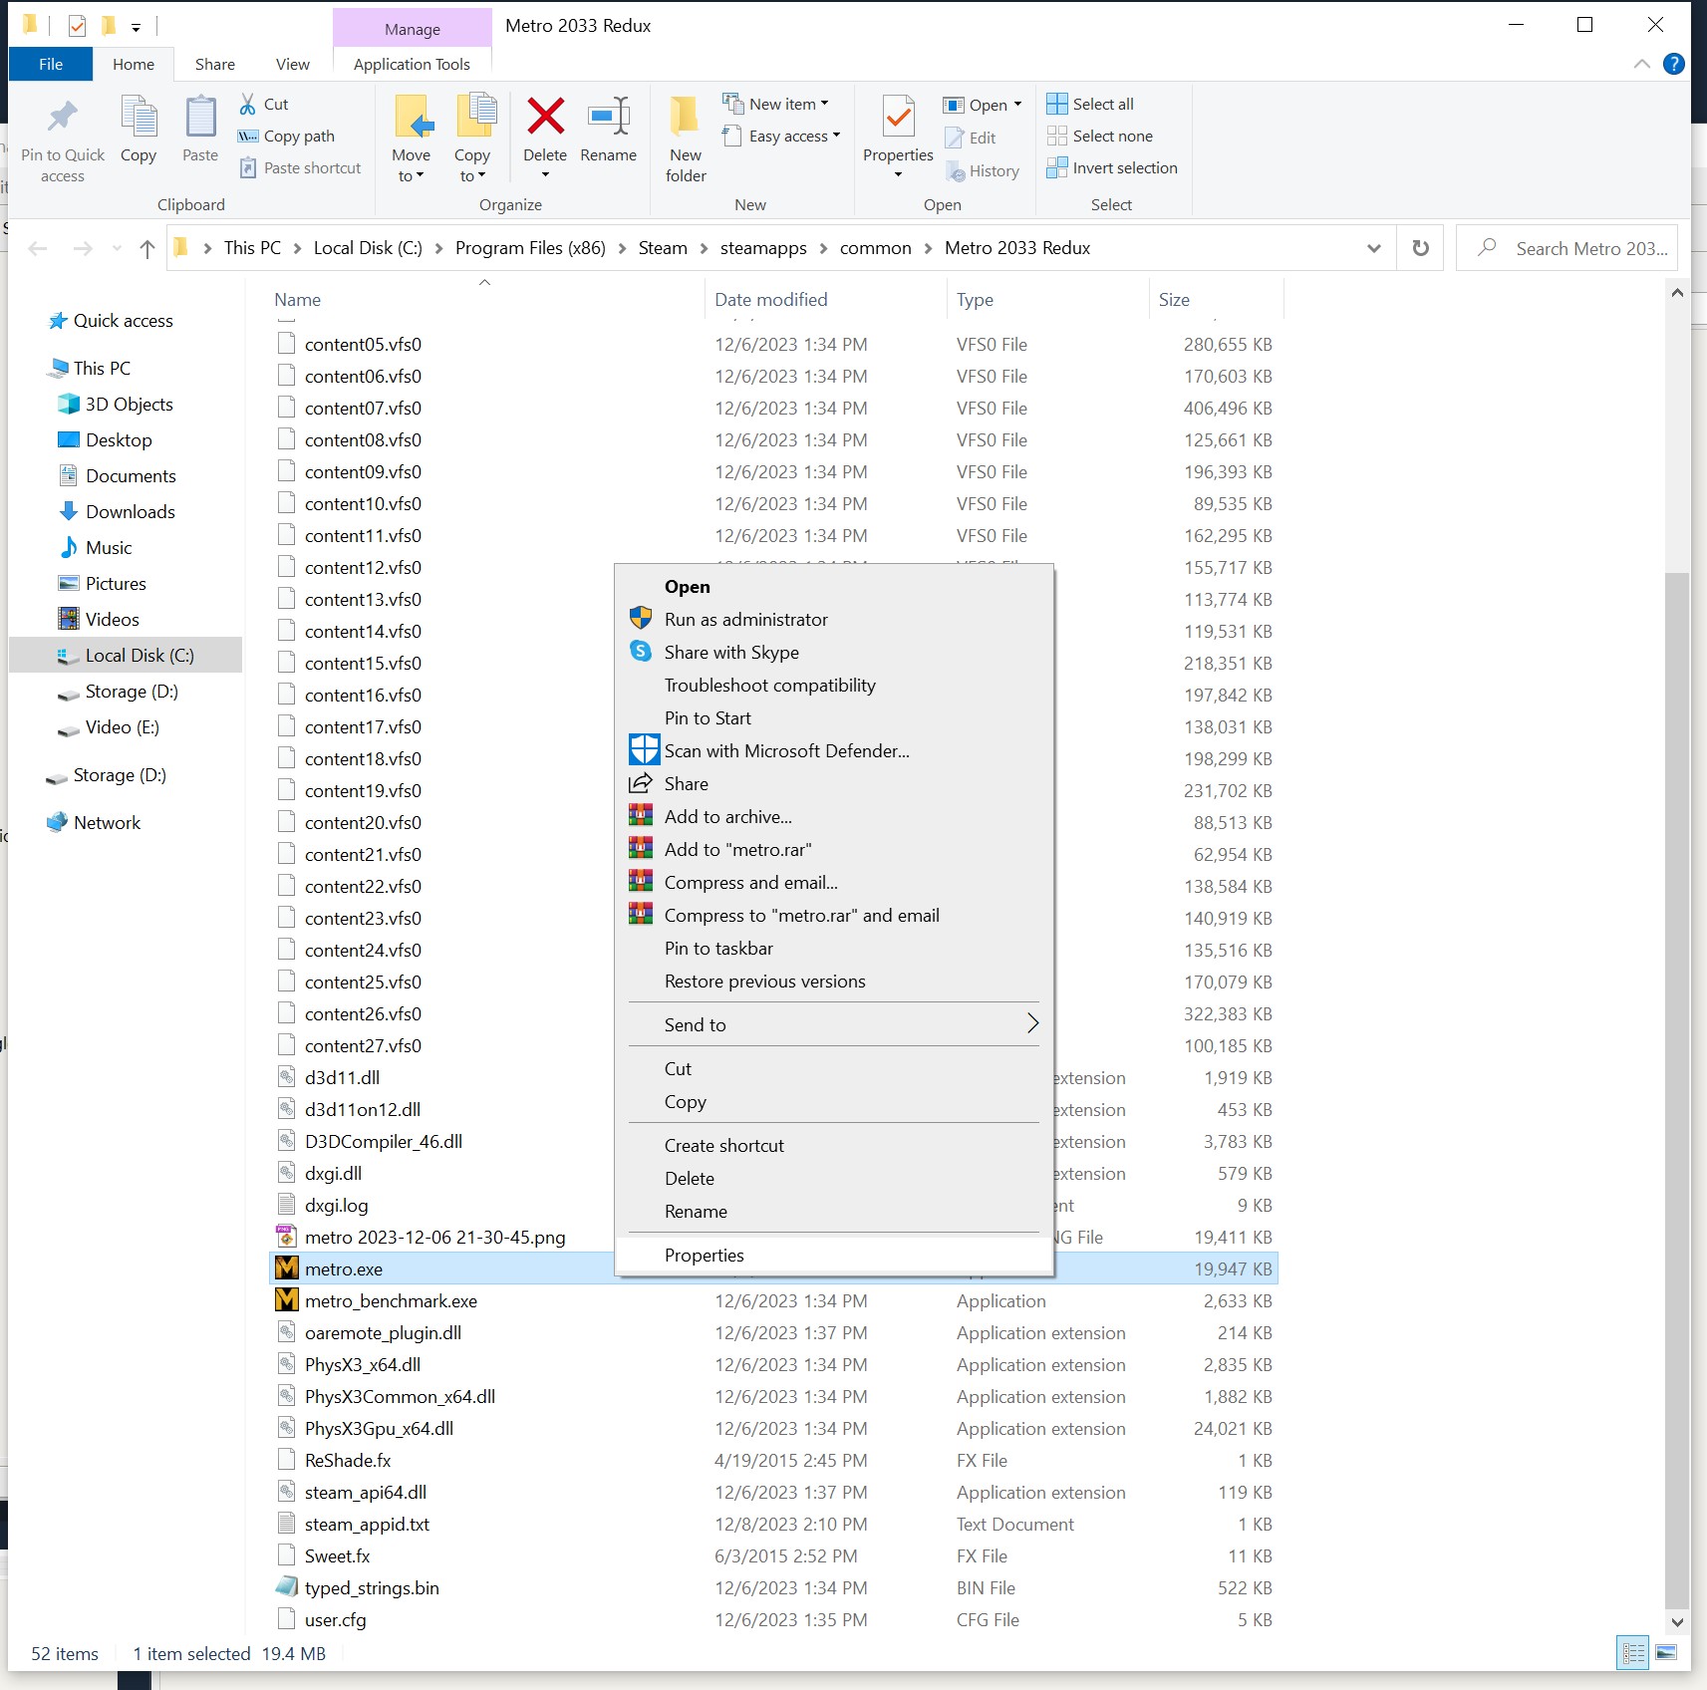Switch to the View ribbon tab
Image resolution: width=1707 pixels, height=1690 pixels.
(x=293, y=64)
